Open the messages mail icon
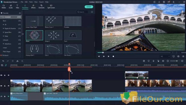Screen dimensions: 186x105 169,2
